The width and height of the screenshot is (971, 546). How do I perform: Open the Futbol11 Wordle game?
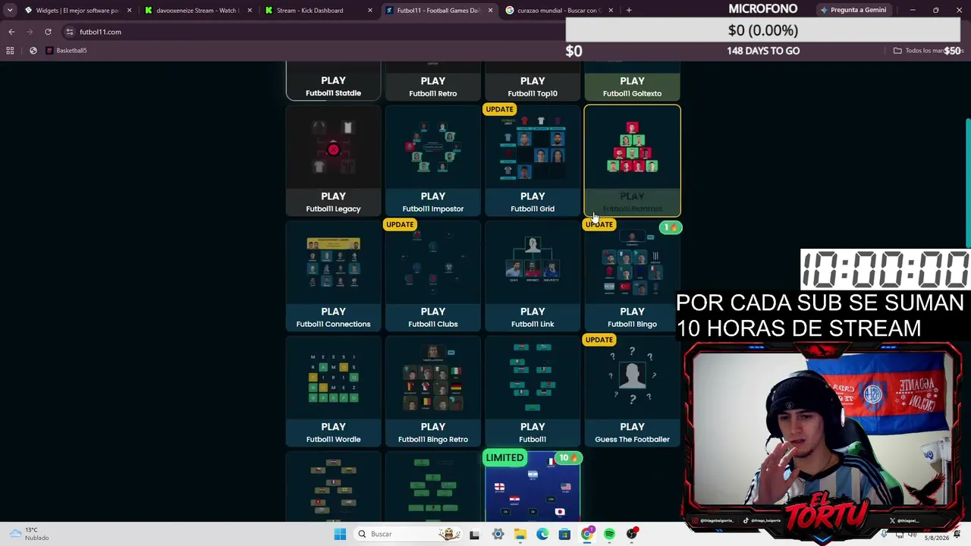point(333,391)
